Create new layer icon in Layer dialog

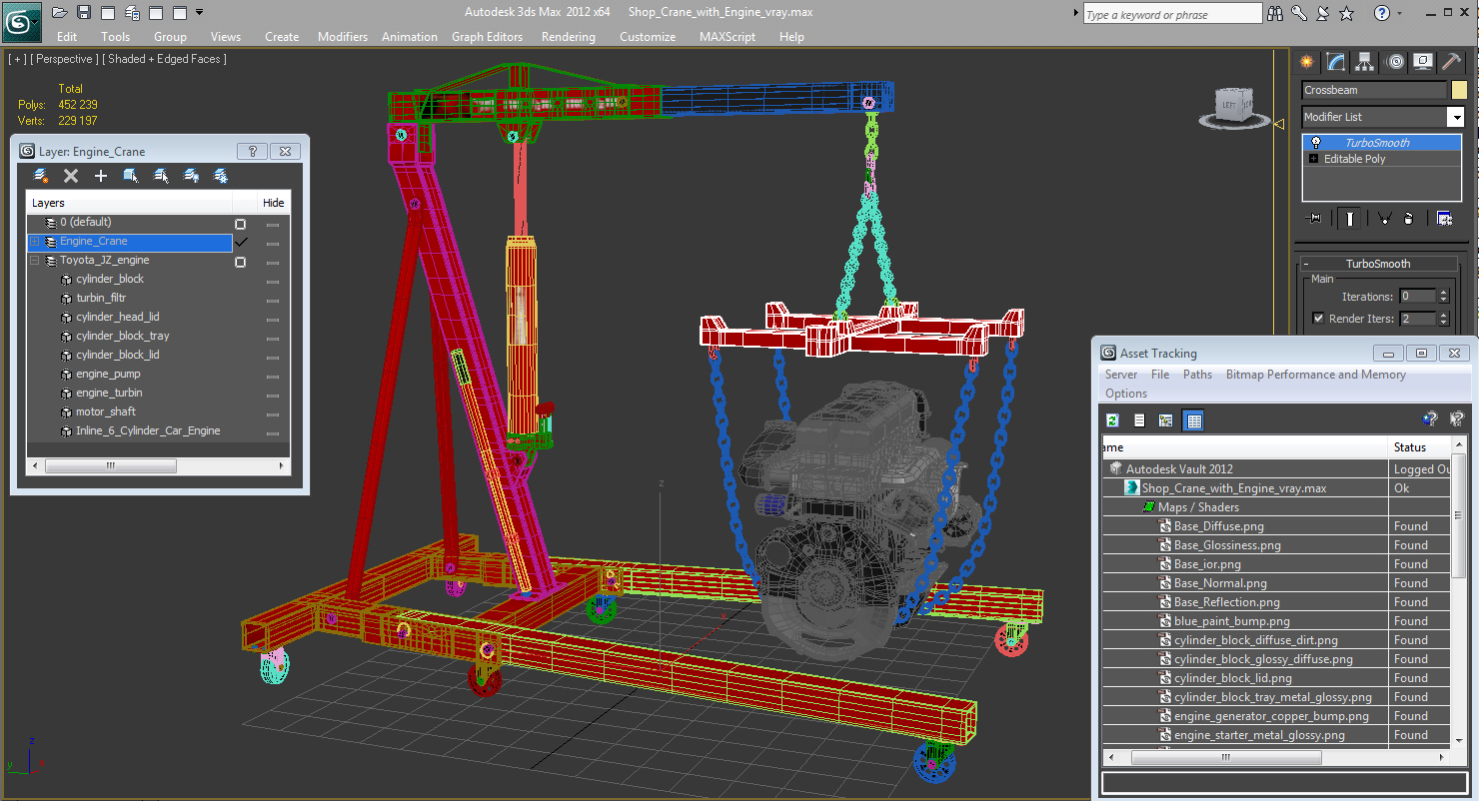[x=41, y=176]
